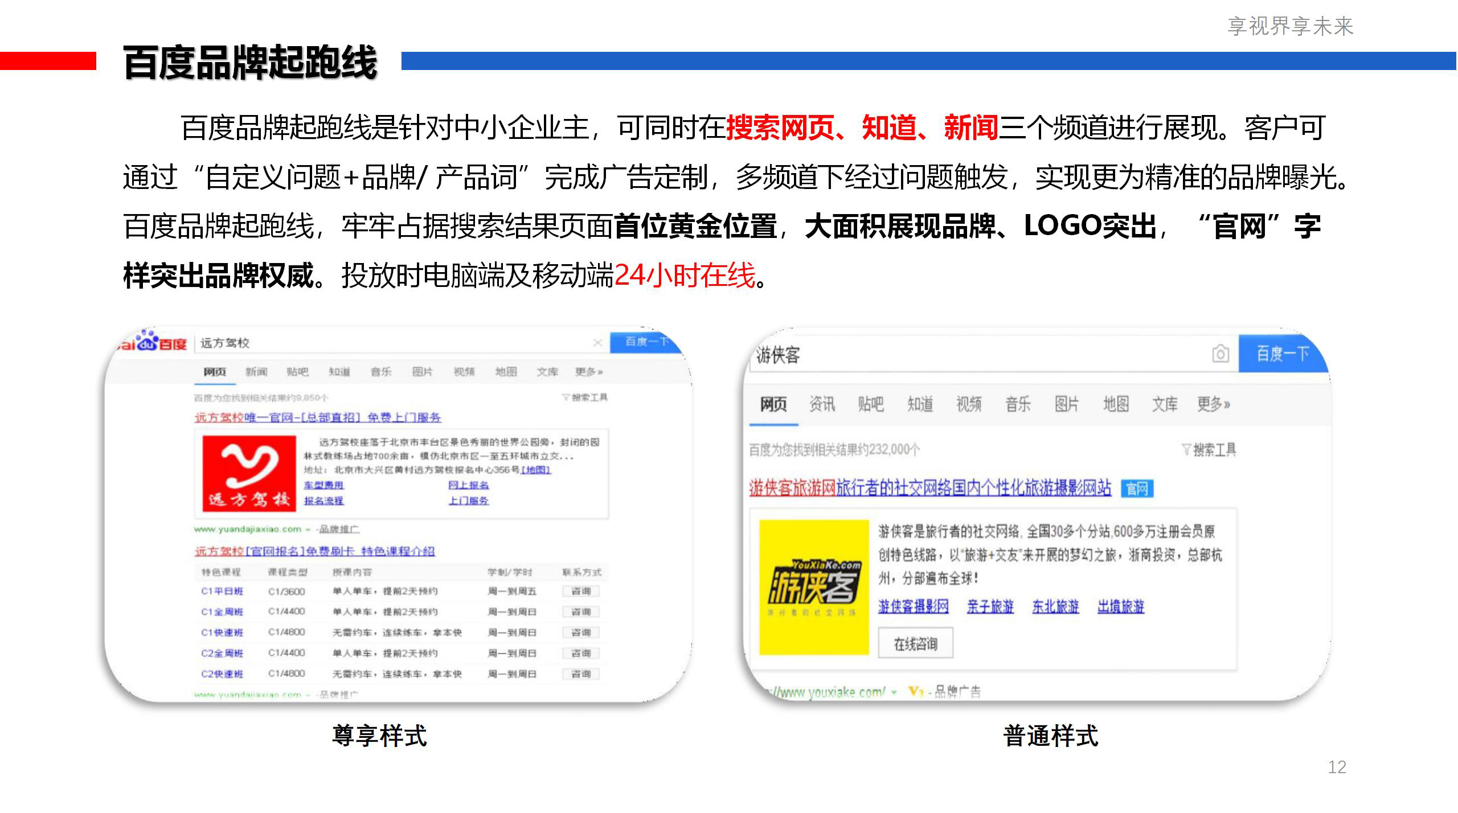Open 车型费用 link

[323, 485]
